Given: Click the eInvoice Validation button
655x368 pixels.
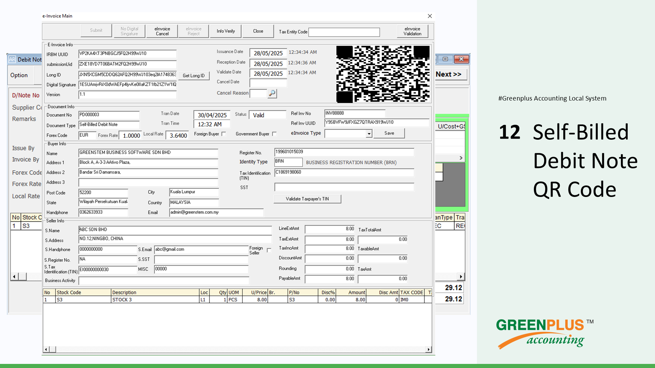Looking at the screenshot, I should tap(412, 31).
